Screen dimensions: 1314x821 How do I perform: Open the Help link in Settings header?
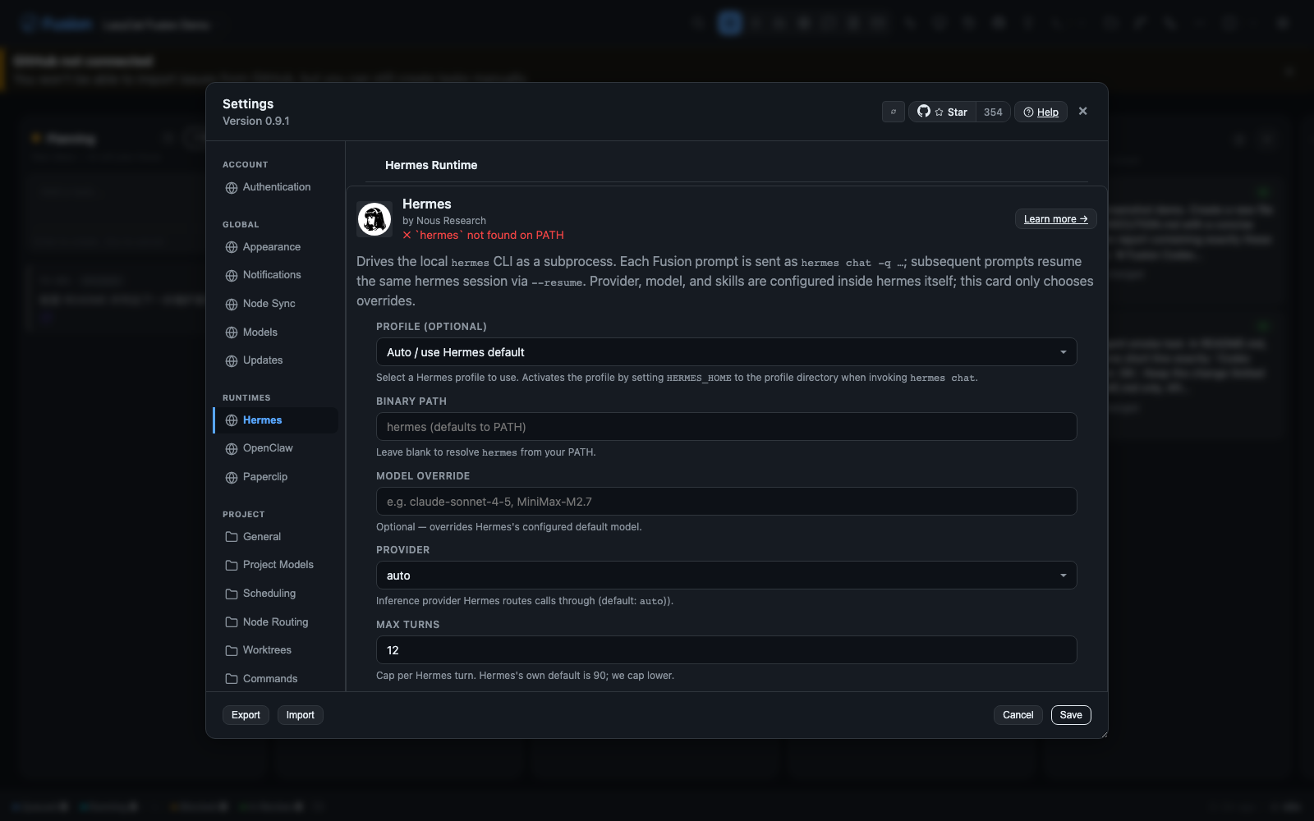1041,112
